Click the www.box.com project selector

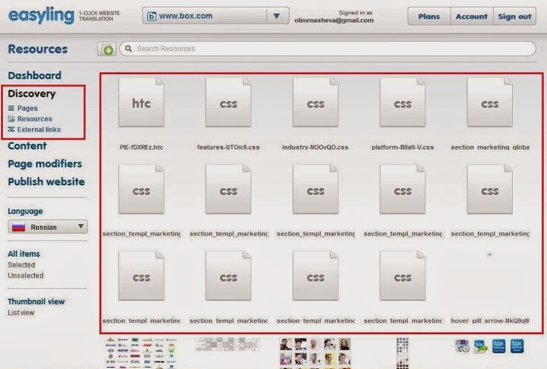point(216,15)
